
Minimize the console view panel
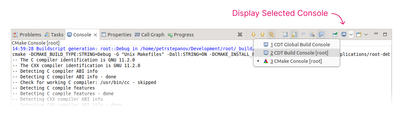376,34
